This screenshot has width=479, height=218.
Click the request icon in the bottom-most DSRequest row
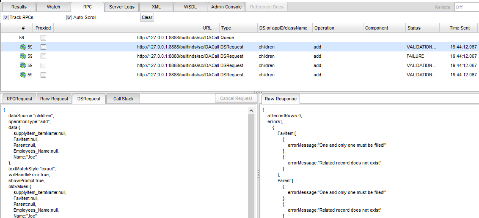coord(23,74)
